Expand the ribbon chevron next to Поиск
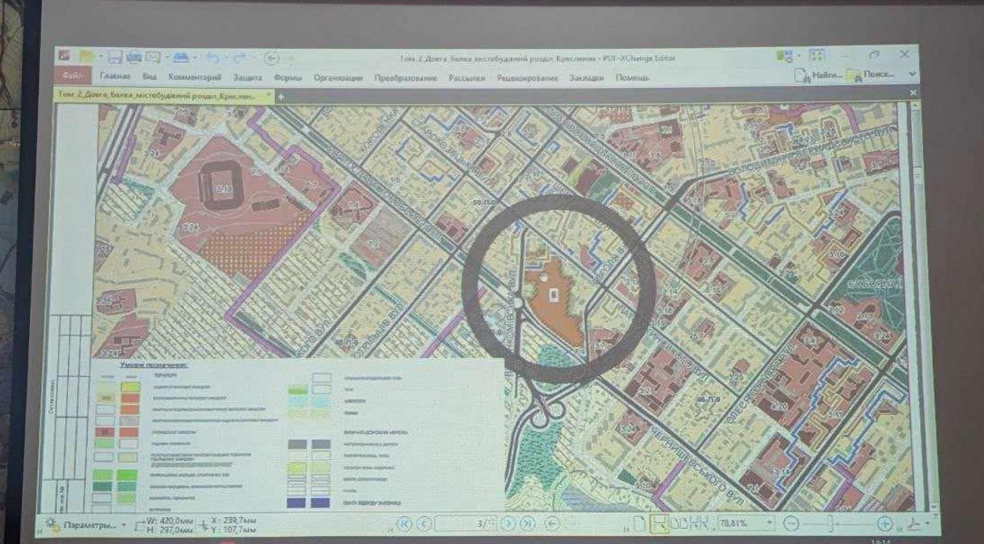The width and height of the screenshot is (984, 544). point(912,74)
